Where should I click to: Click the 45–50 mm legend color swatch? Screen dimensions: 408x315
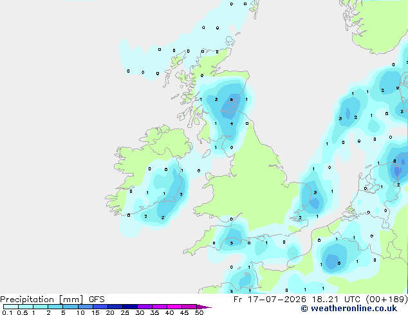(189, 307)
